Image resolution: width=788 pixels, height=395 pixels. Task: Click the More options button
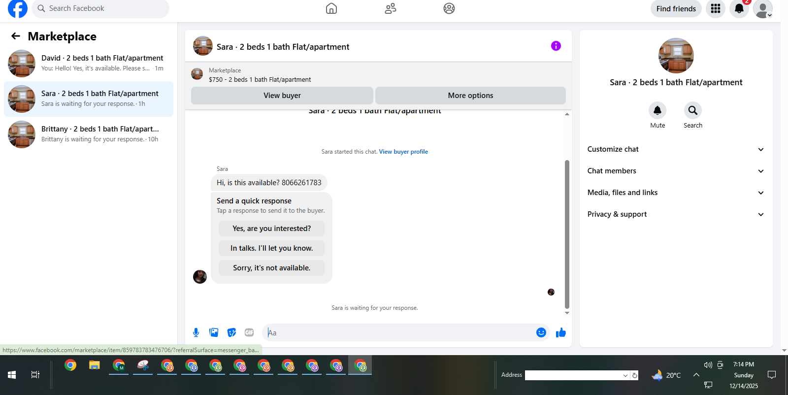pos(470,96)
